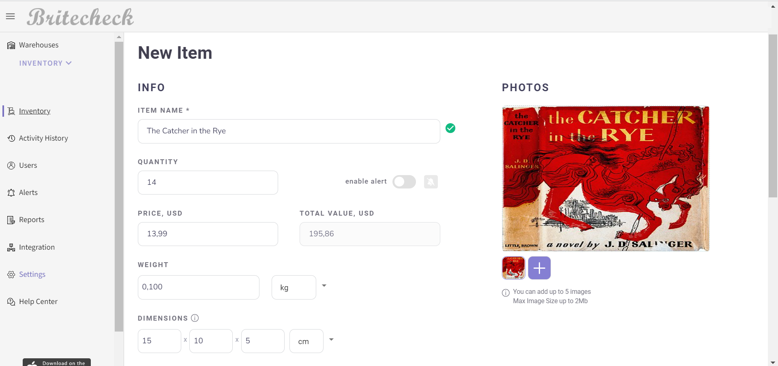The height and width of the screenshot is (366, 778).
Task: Click the dimension field containing 15
Action: pyautogui.click(x=159, y=341)
